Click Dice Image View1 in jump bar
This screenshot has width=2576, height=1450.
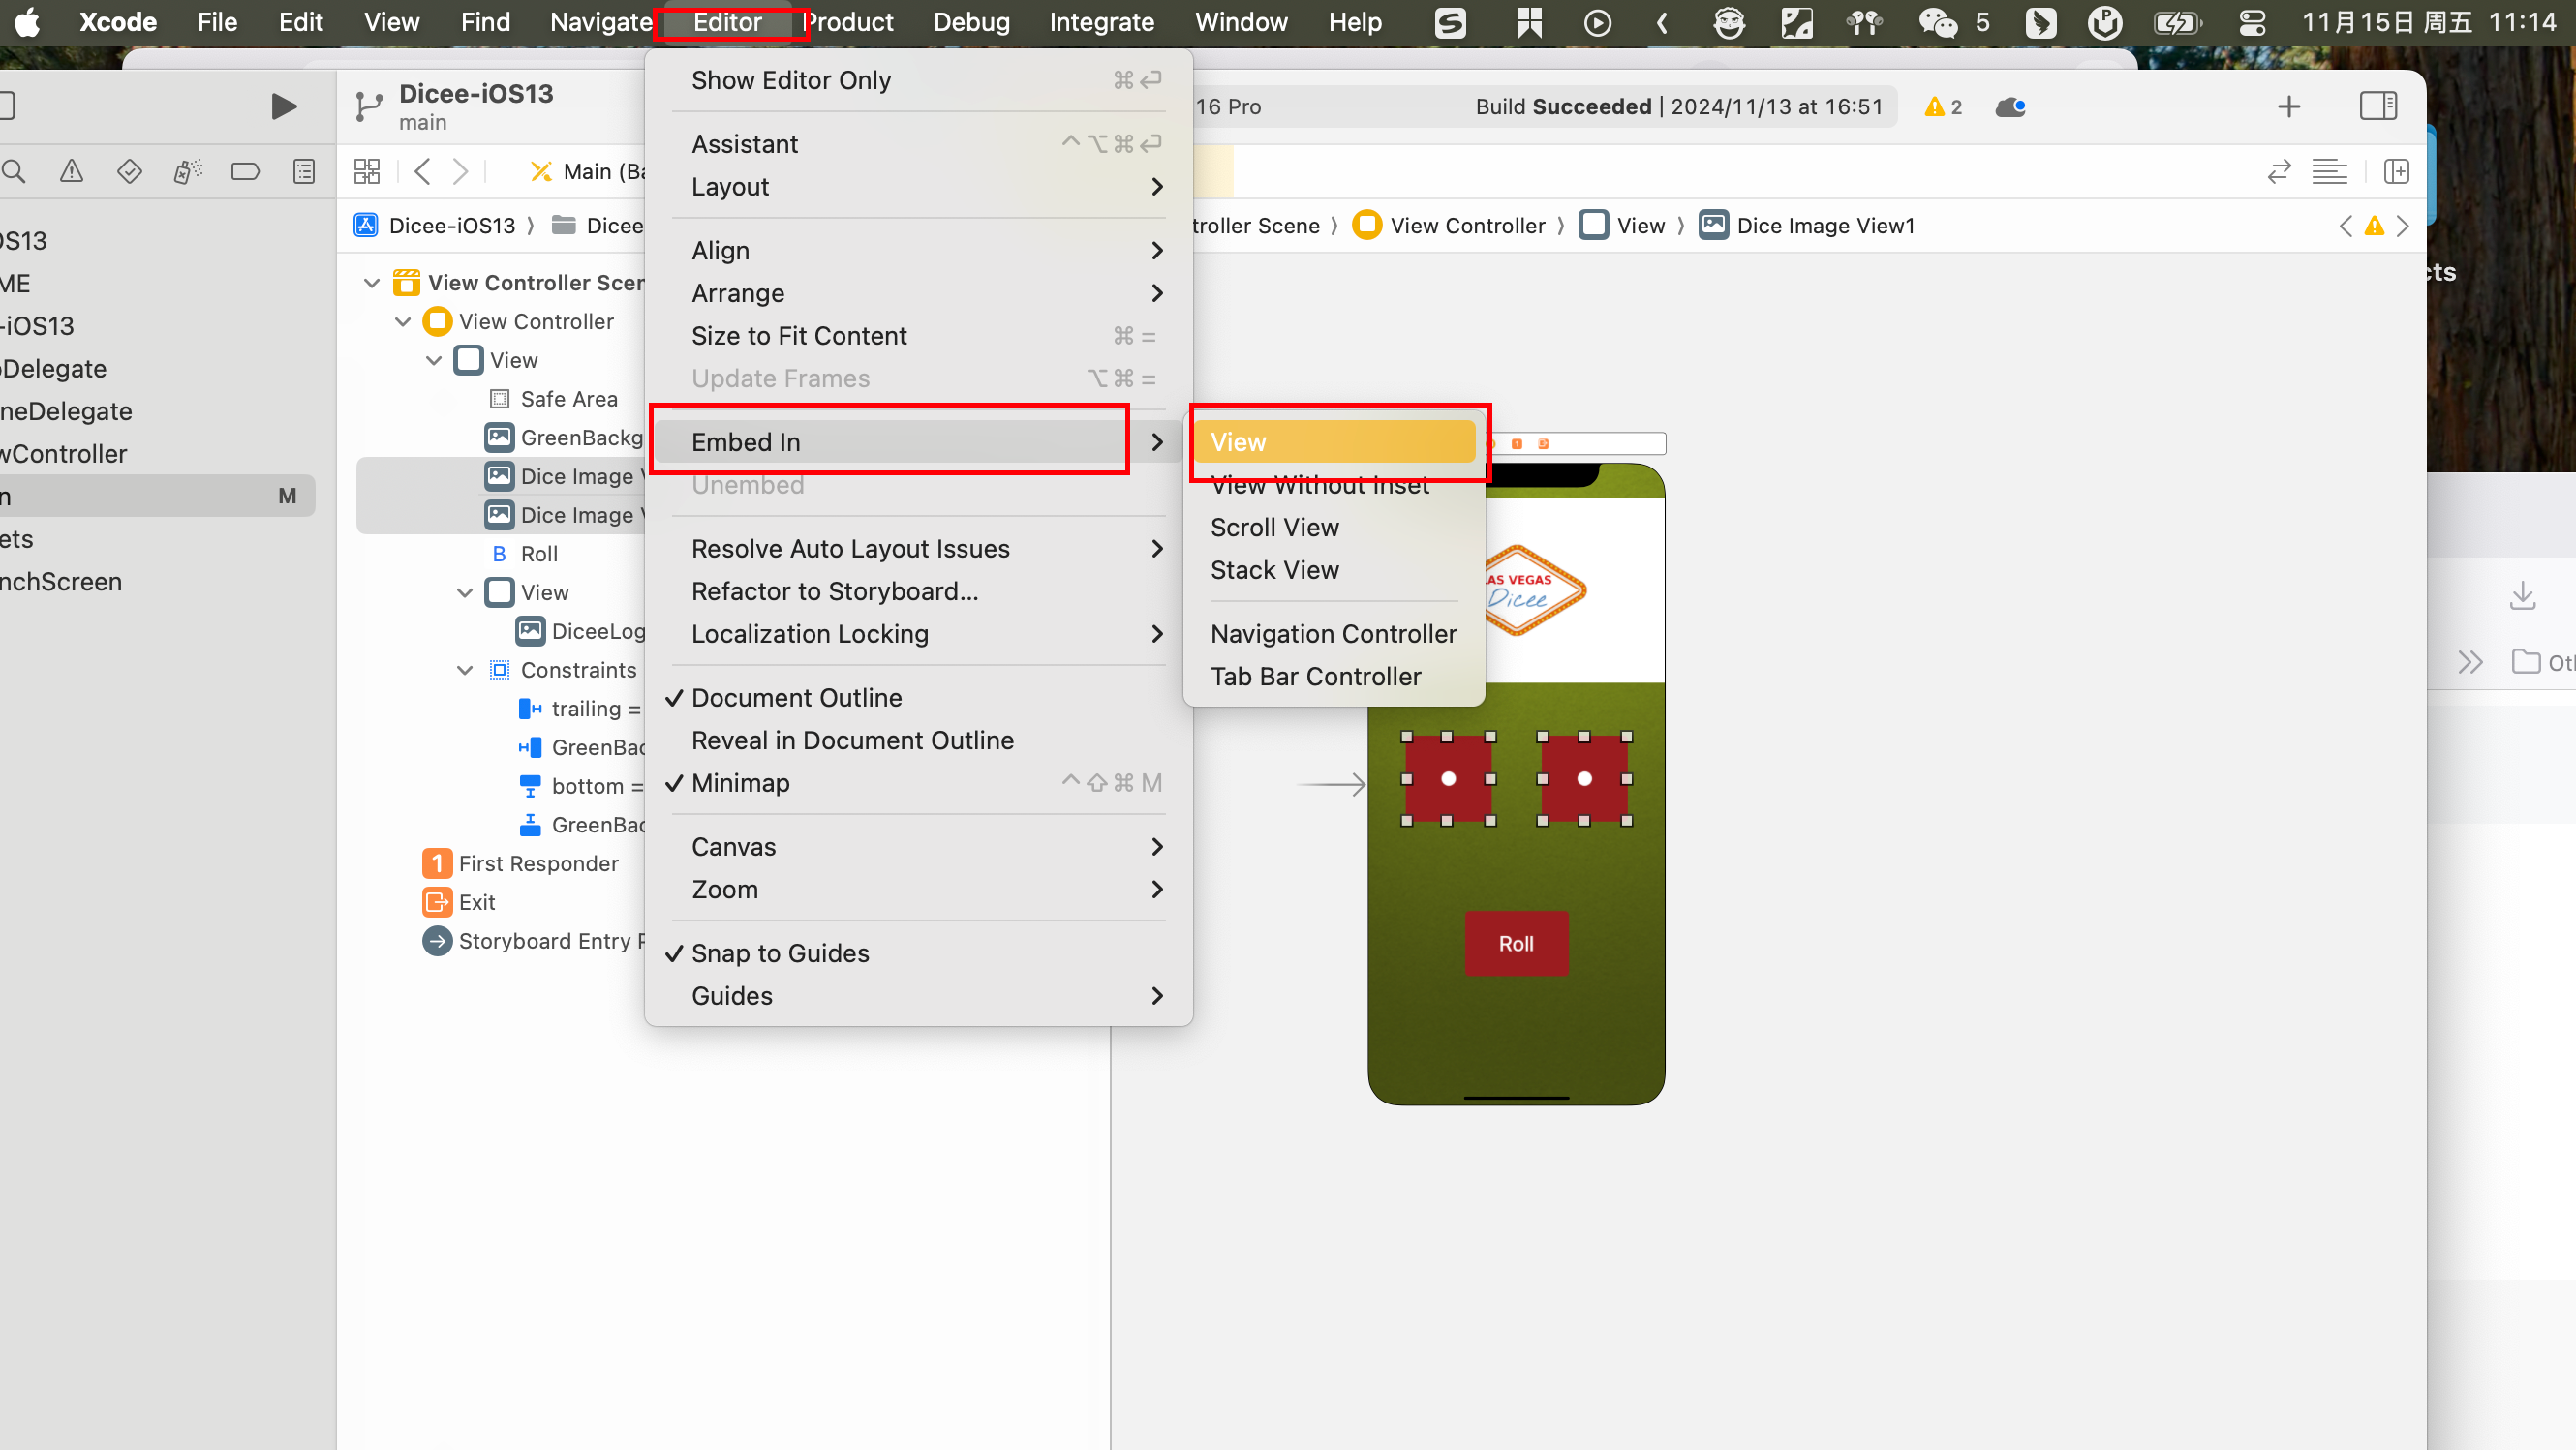click(1808, 226)
